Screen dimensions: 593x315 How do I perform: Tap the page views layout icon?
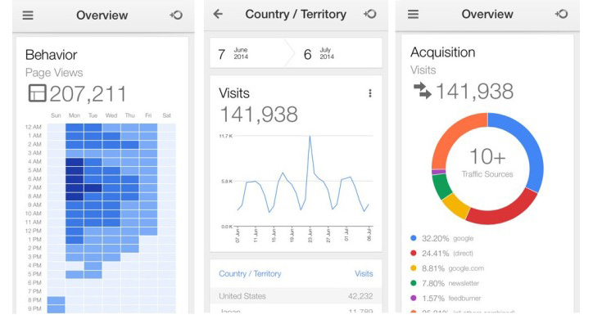(37, 93)
